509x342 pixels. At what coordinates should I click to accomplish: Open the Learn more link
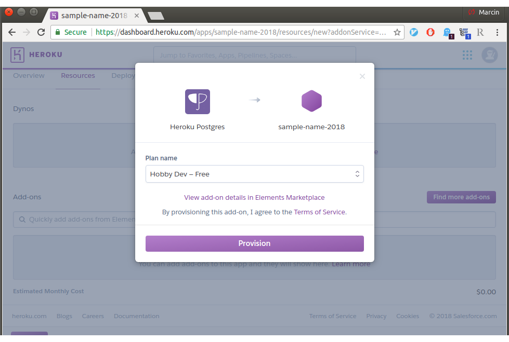click(x=351, y=264)
